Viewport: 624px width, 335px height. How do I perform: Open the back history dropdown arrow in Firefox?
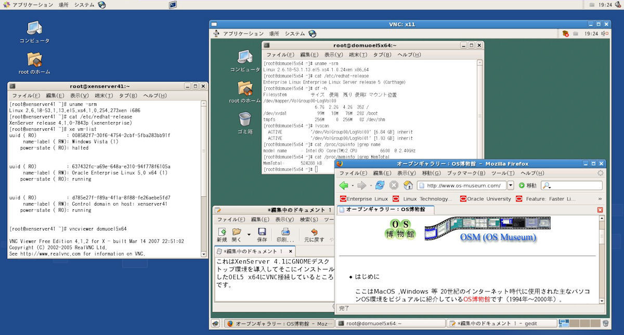click(352, 185)
